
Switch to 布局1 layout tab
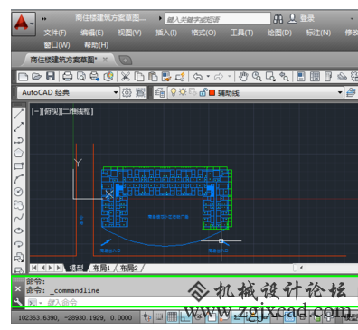pyautogui.click(x=101, y=268)
